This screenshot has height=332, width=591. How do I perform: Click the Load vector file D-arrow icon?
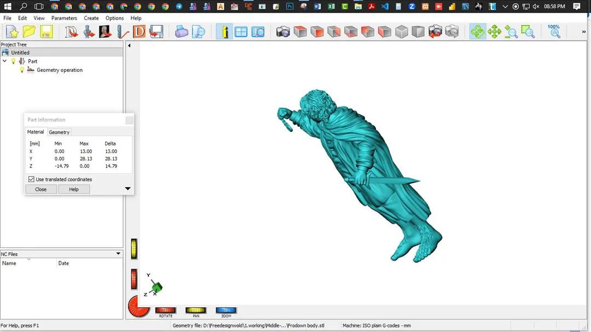pos(71,32)
